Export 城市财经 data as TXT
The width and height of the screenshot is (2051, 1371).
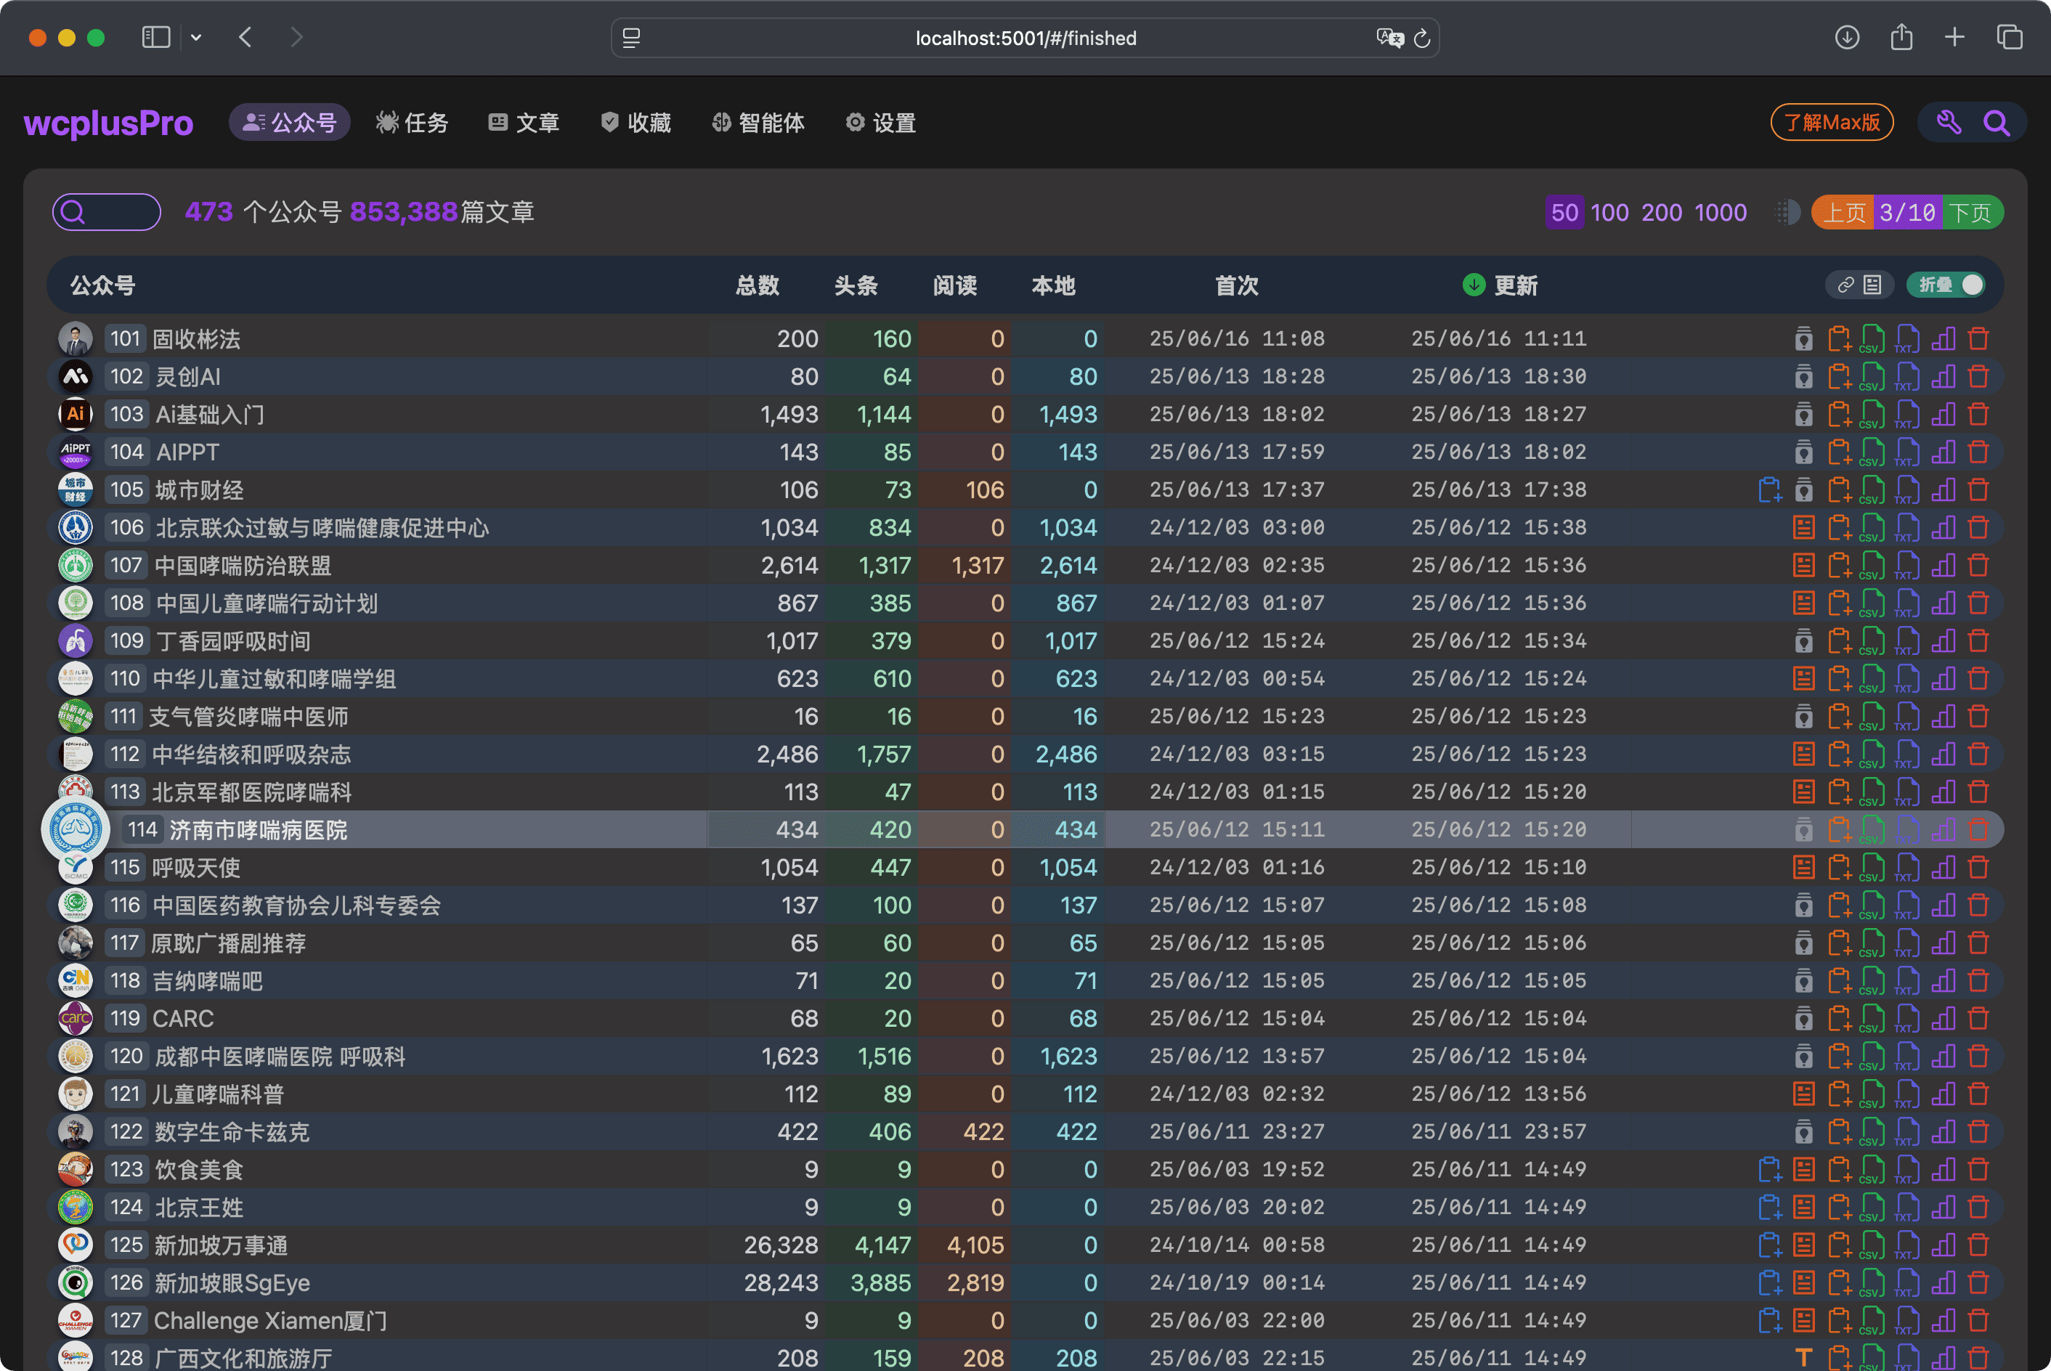pyautogui.click(x=1906, y=489)
